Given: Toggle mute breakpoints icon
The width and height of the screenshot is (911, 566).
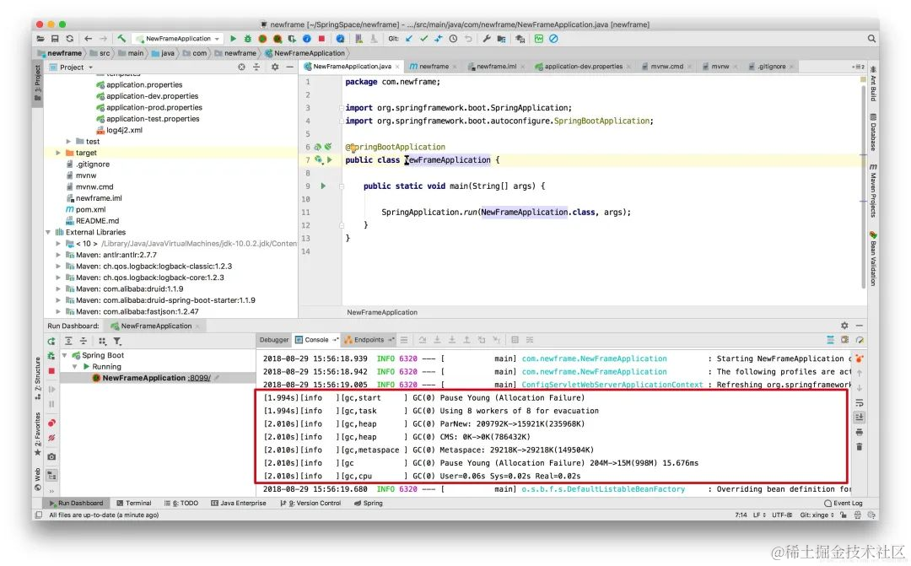Looking at the screenshot, I should pyautogui.click(x=51, y=438).
